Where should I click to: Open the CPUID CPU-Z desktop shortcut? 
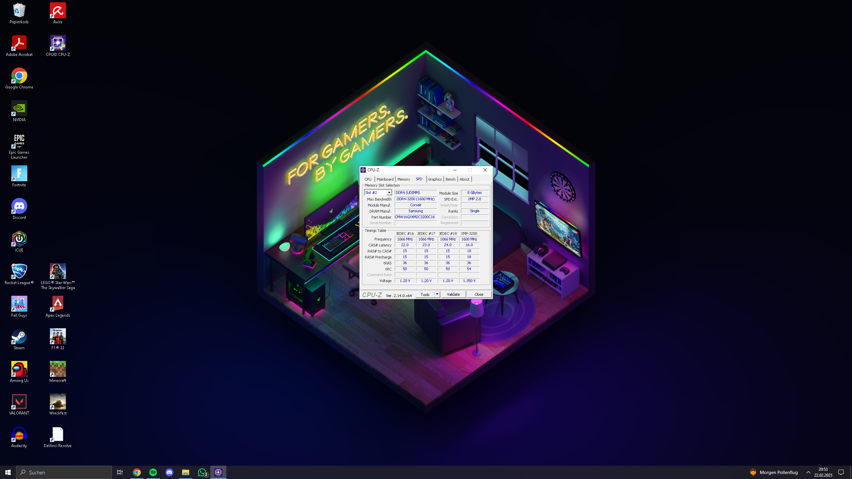click(x=58, y=43)
